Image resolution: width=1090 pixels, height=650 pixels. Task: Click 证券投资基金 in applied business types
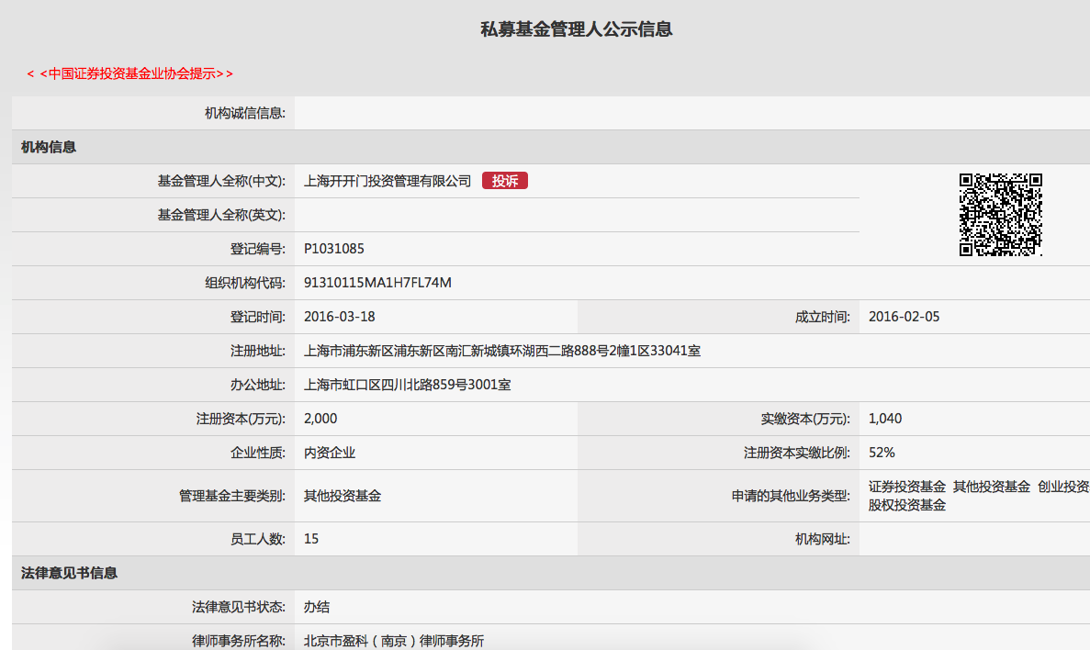[x=906, y=487]
